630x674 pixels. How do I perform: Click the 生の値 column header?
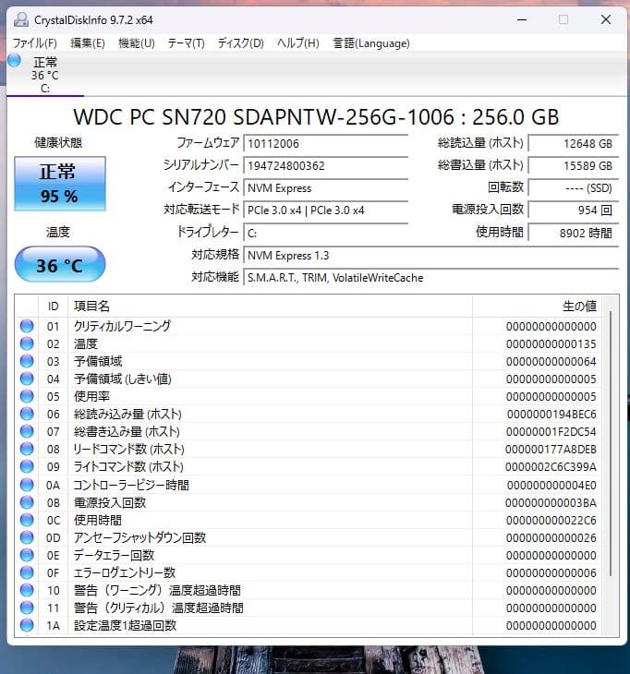pos(537,306)
